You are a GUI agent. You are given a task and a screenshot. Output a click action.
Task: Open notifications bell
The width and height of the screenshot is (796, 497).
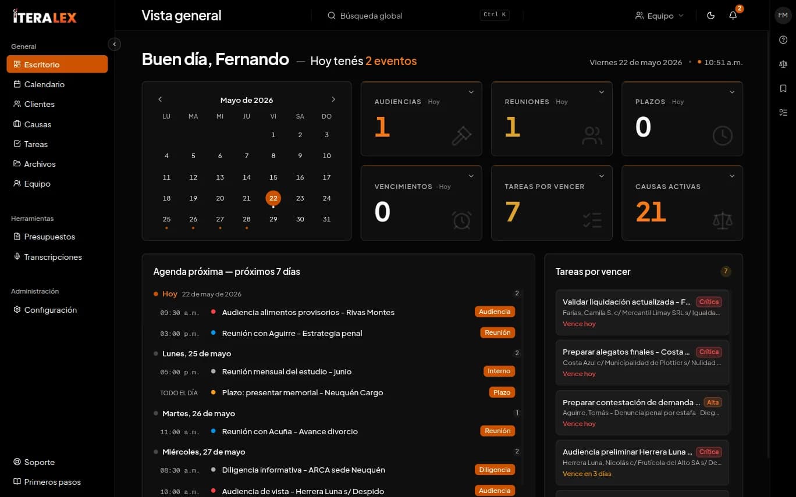[x=733, y=16]
